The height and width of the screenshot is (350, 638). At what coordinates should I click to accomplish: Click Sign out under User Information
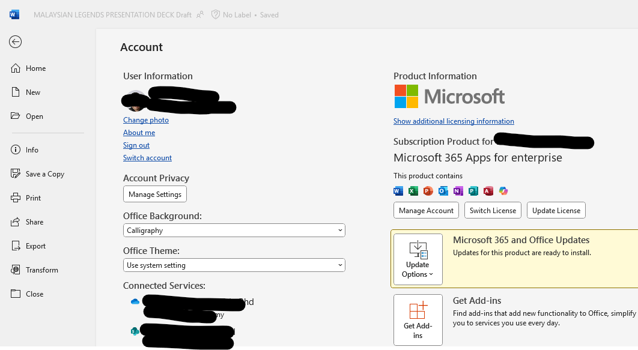coord(136,145)
